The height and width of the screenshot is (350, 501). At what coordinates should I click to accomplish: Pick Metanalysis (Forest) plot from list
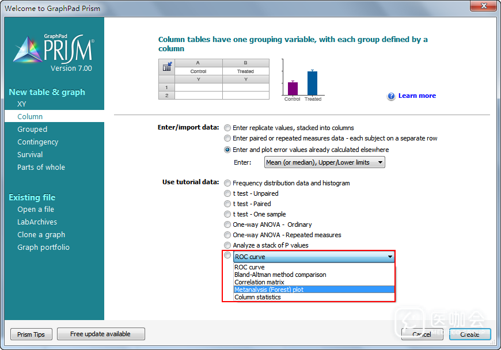click(269, 290)
